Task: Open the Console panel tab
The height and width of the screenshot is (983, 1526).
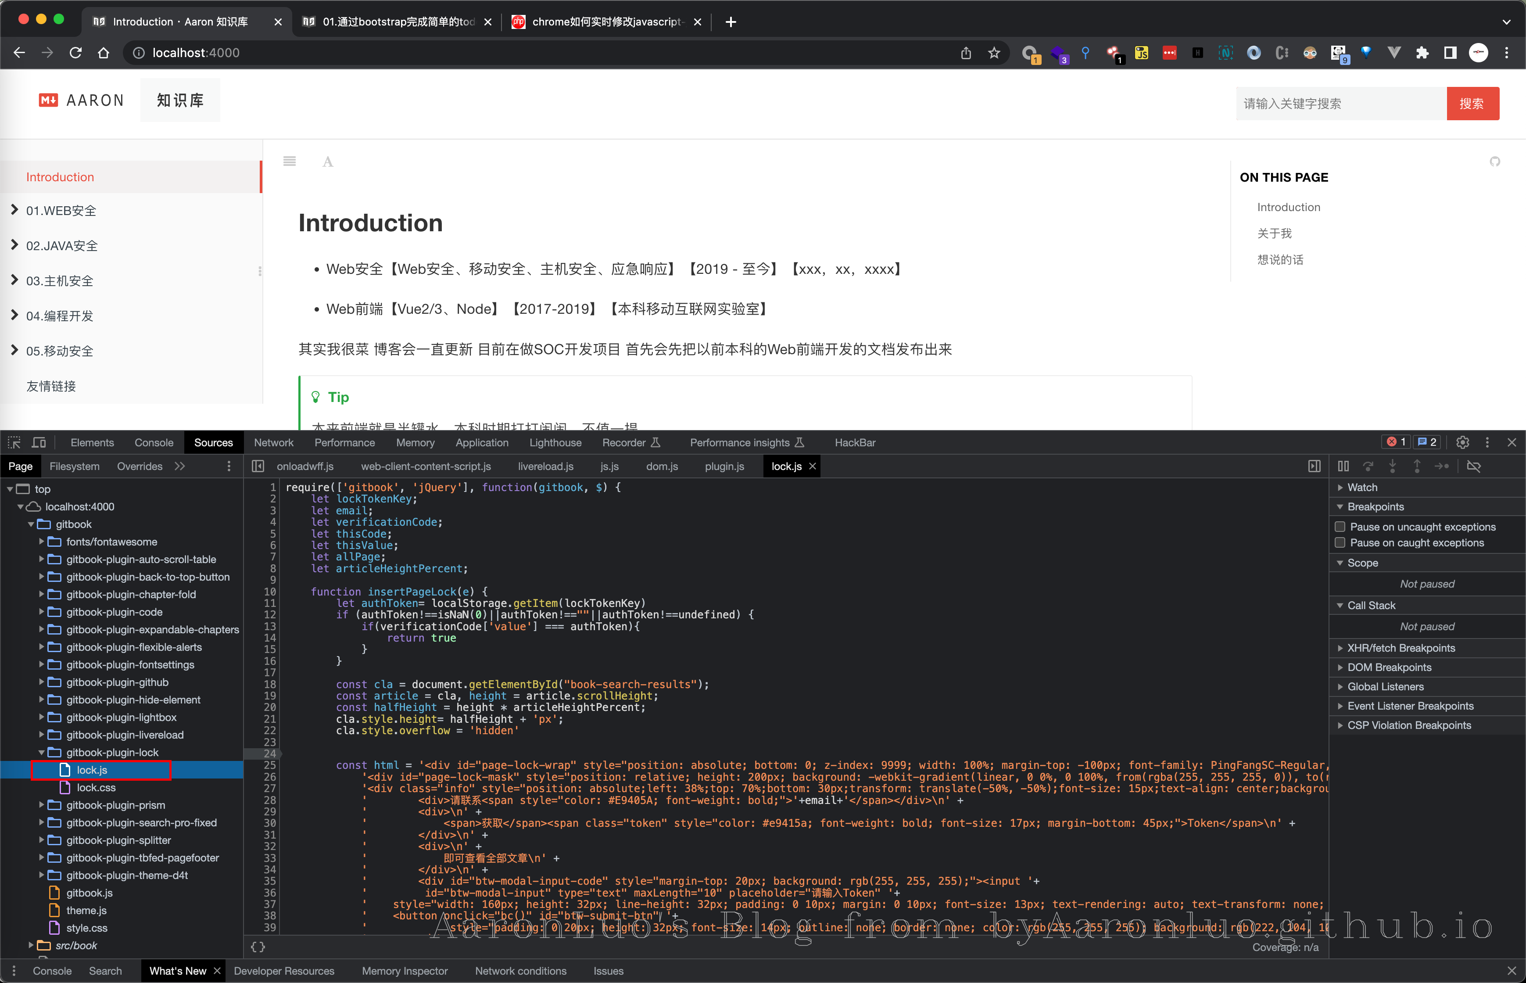Action: tap(154, 442)
